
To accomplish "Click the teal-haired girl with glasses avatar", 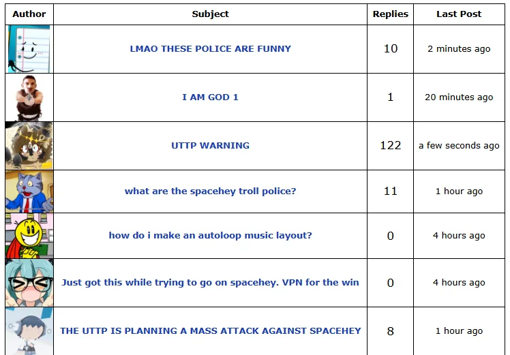I will pos(29,283).
